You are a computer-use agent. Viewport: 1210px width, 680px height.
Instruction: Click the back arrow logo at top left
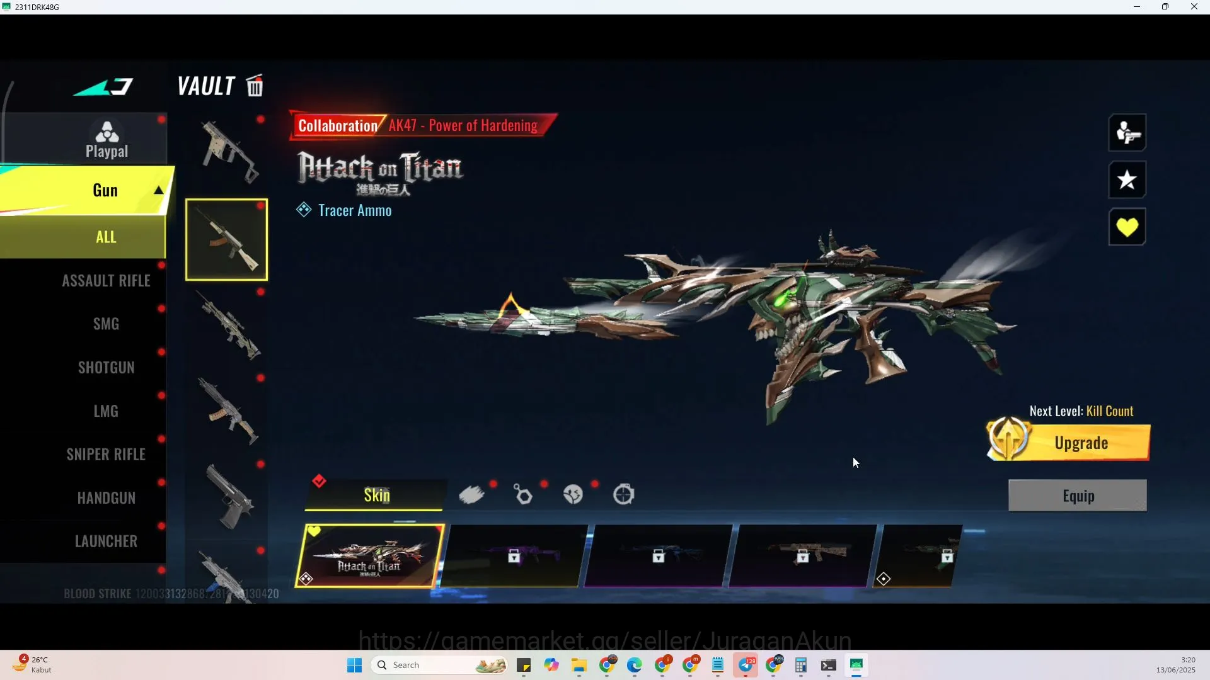point(104,87)
